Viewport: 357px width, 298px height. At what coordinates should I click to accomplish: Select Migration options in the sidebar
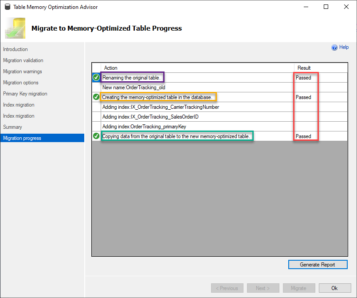[21, 83]
